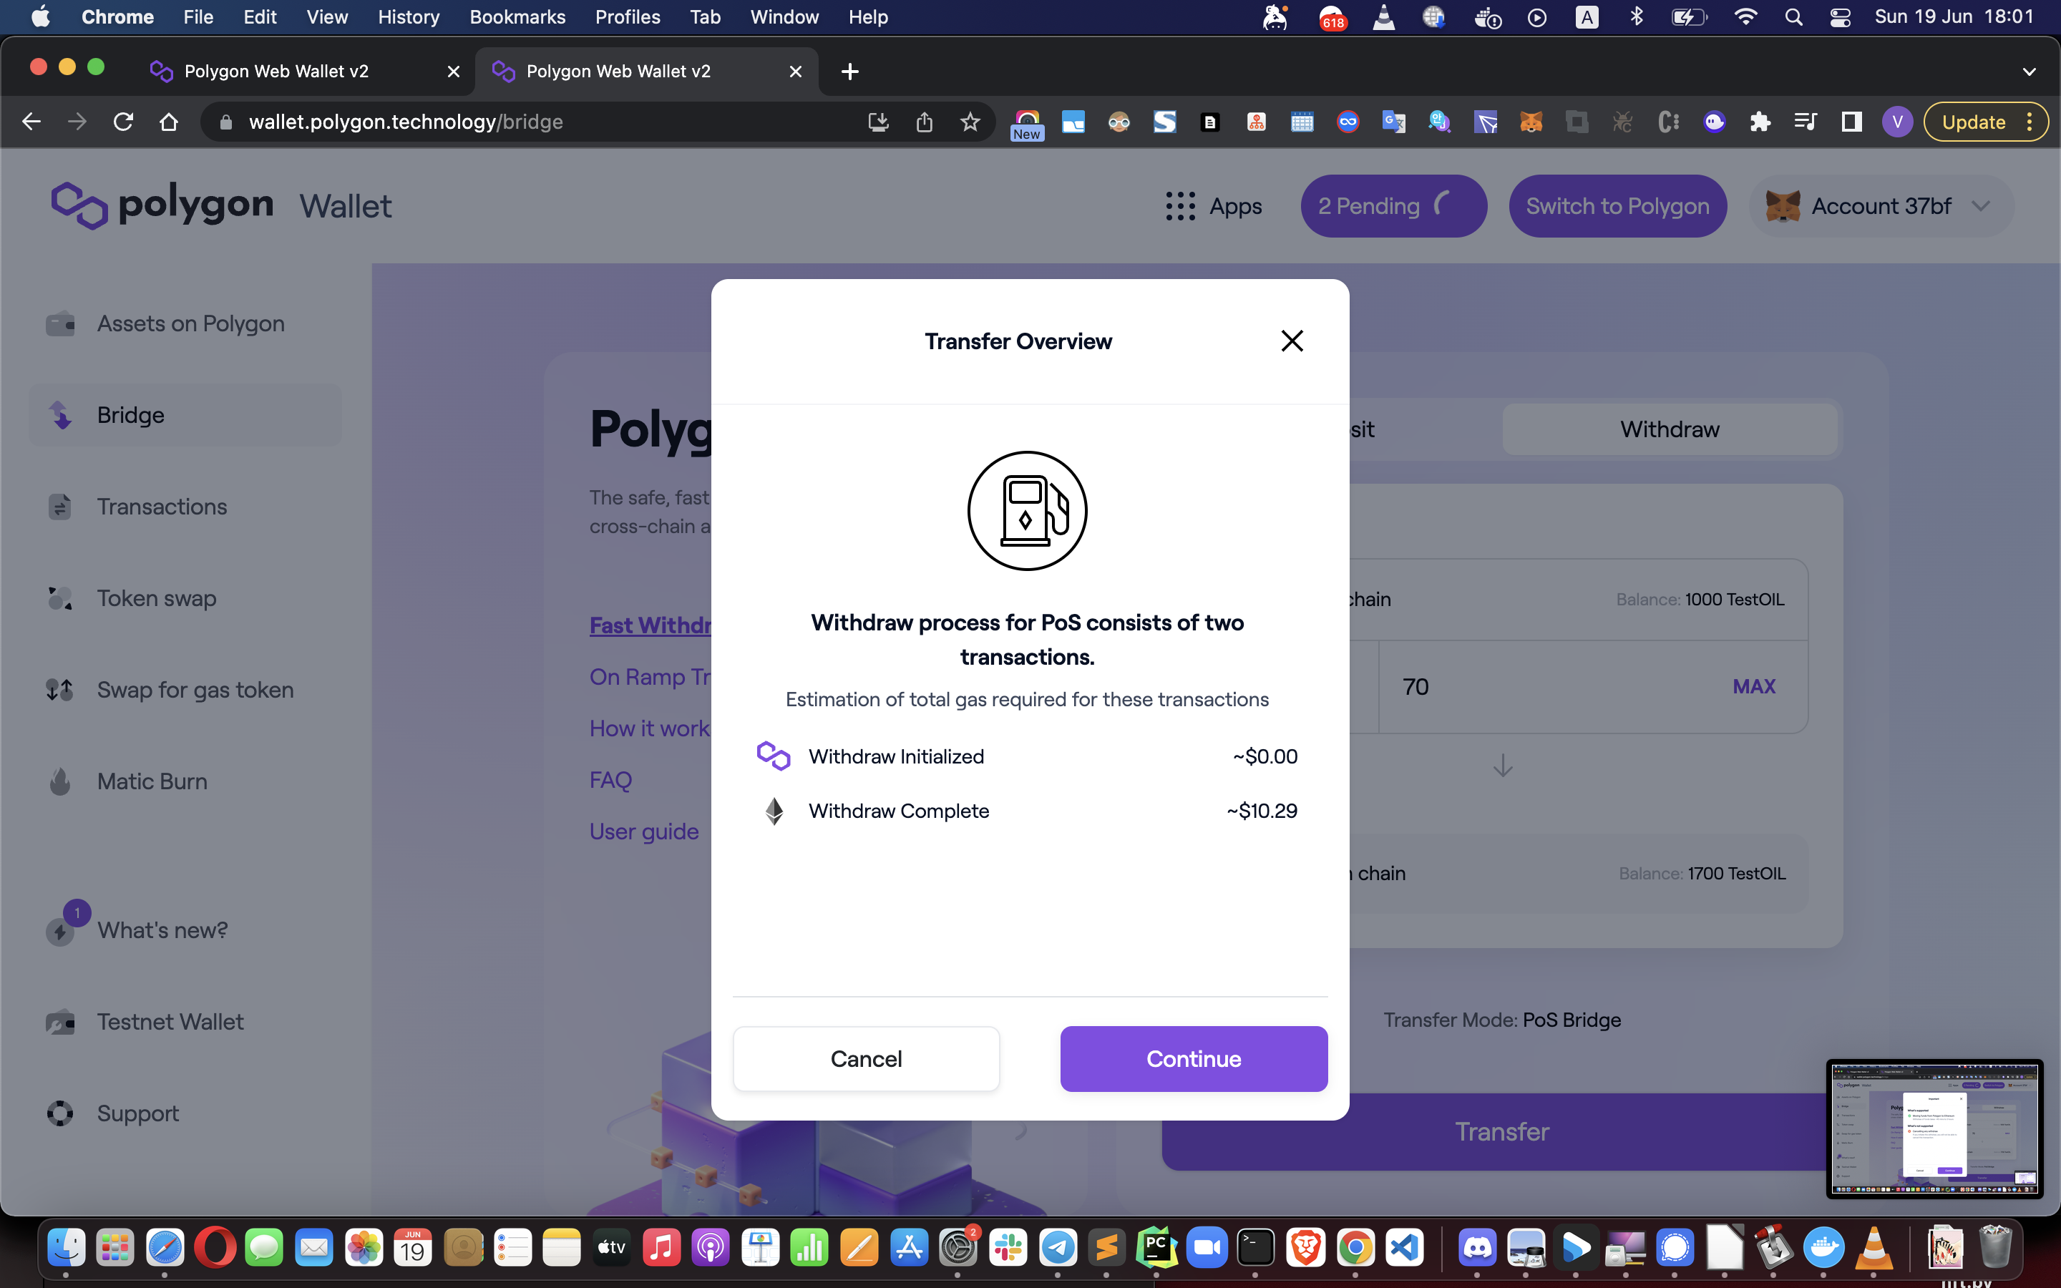
Task: Click the MetaMask fox extension icon
Action: point(1531,122)
